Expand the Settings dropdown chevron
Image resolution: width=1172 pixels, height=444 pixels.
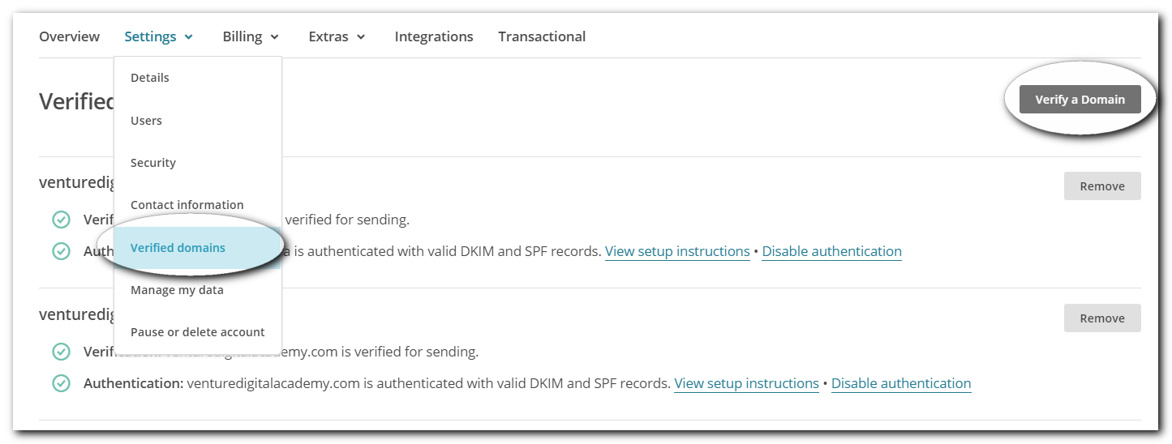189,37
